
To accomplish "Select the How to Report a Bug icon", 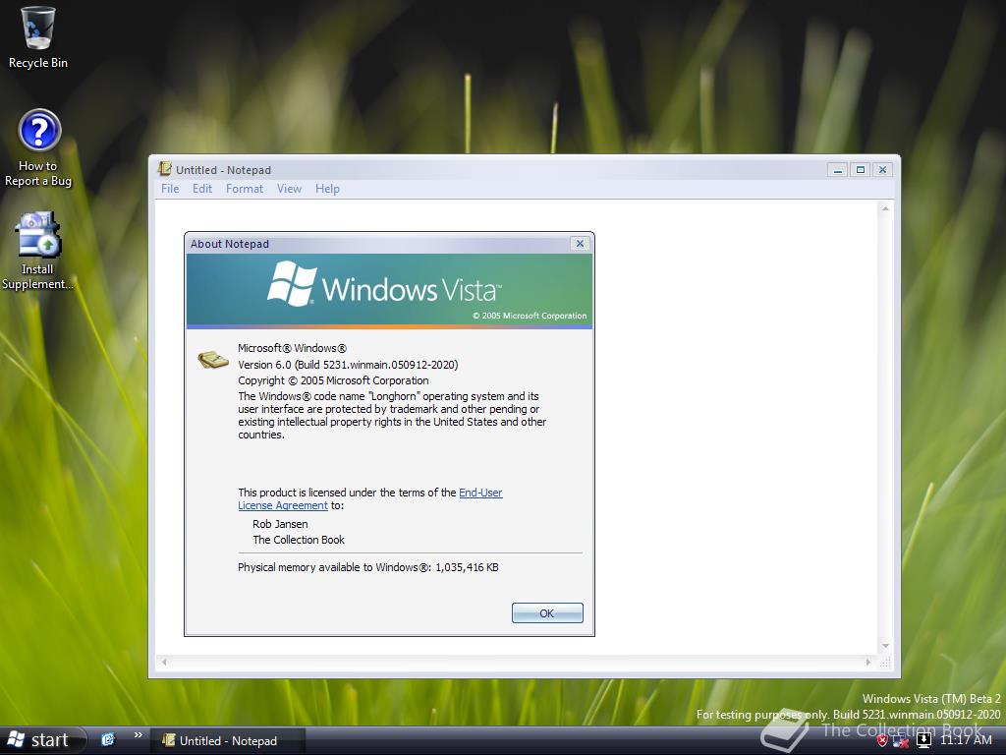I will [x=38, y=147].
